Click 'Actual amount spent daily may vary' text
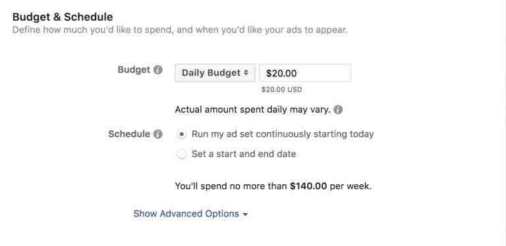The width and height of the screenshot is (506, 246). point(253,110)
